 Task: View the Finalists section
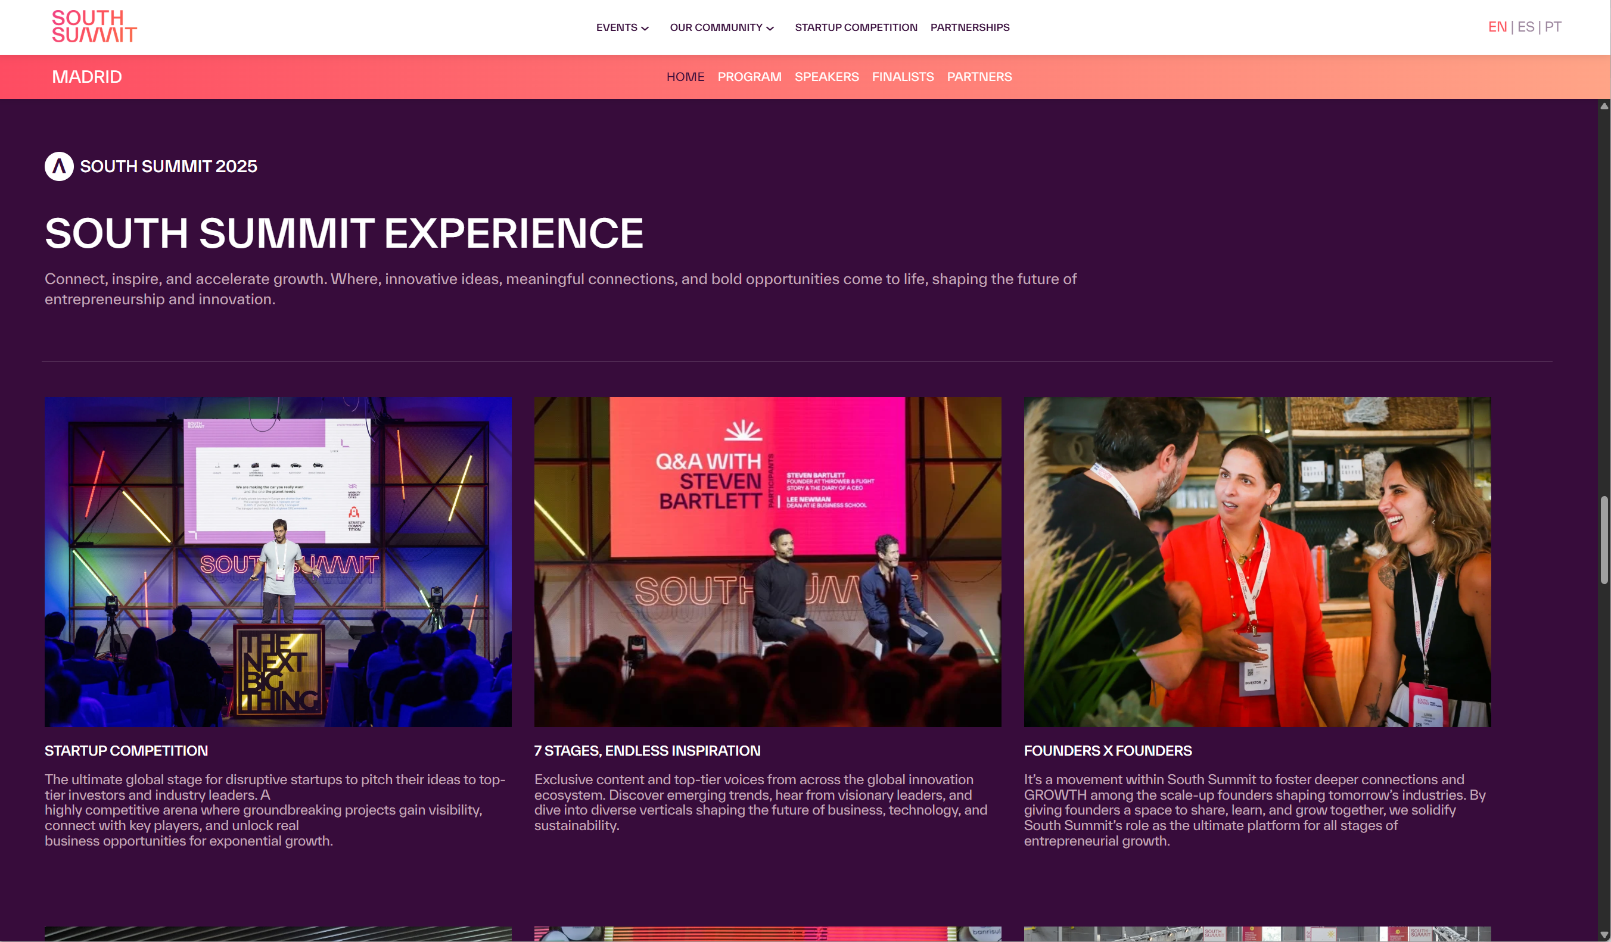[902, 77]
